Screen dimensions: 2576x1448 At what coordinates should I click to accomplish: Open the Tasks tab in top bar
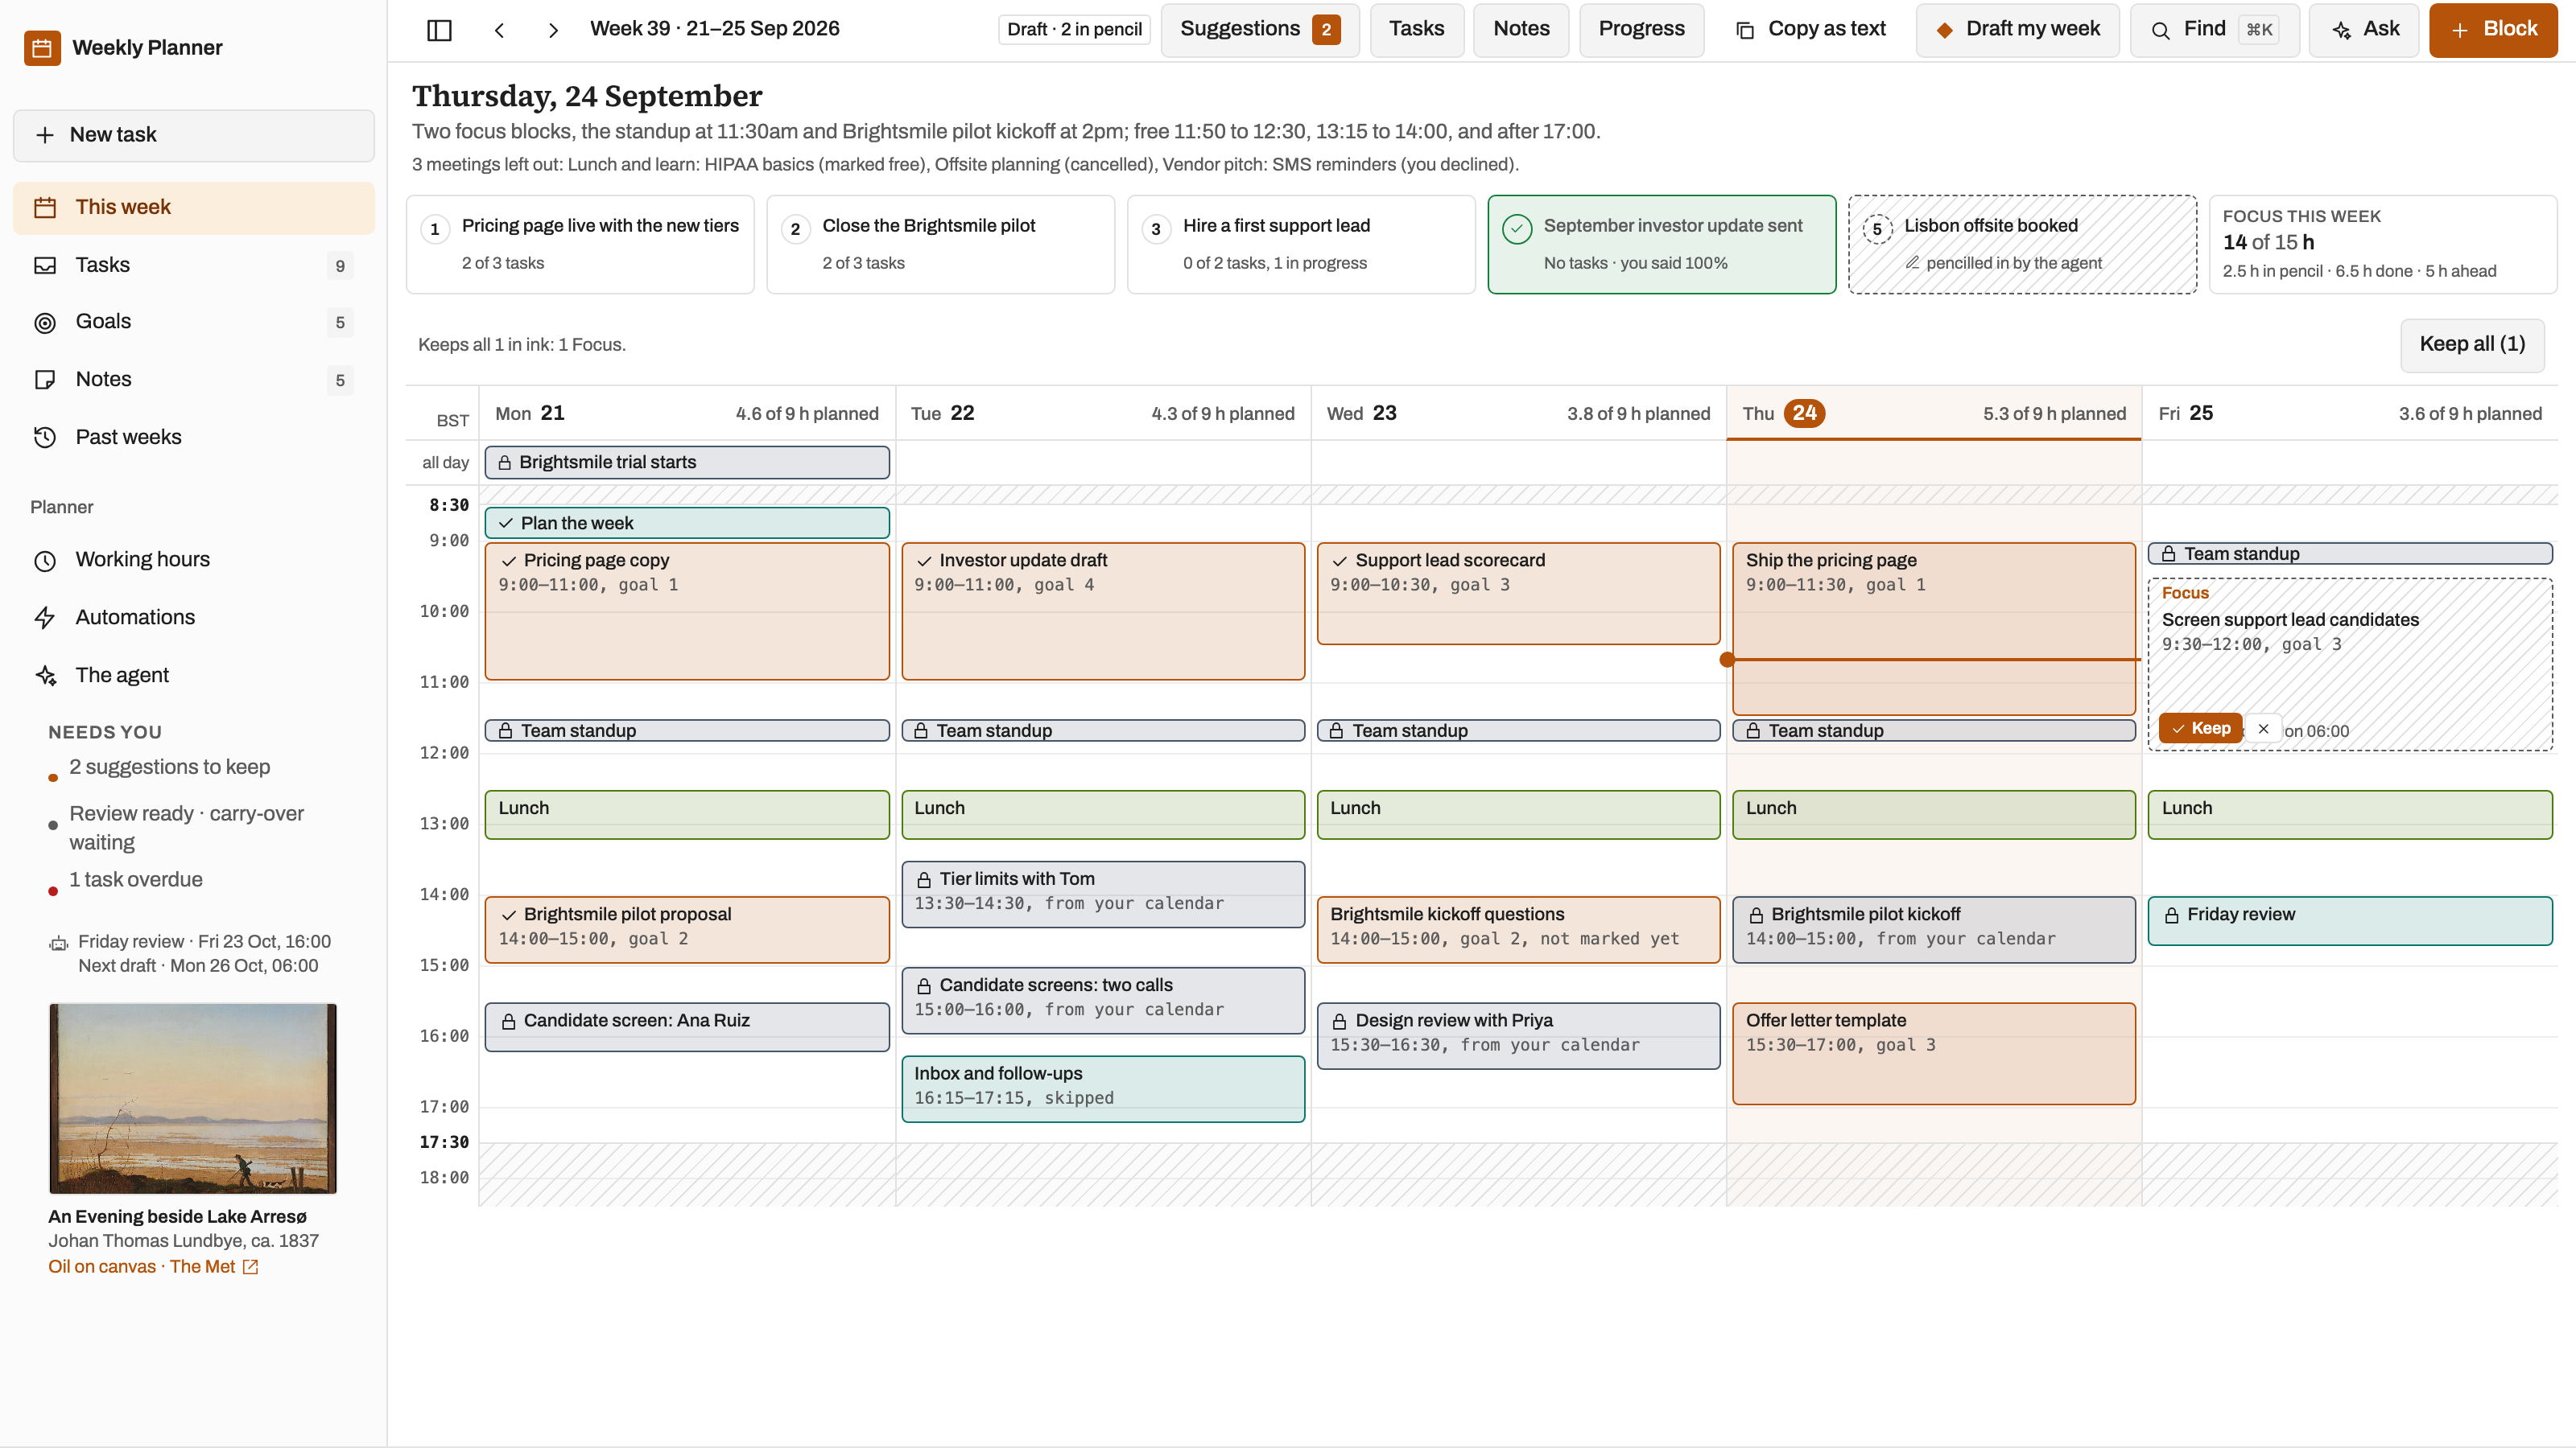(1416, 30)
